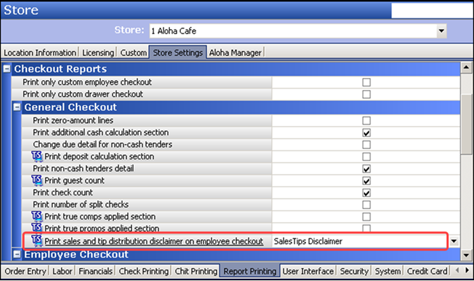Click the SalesTips Disclaimer value field

click(360, 241)
